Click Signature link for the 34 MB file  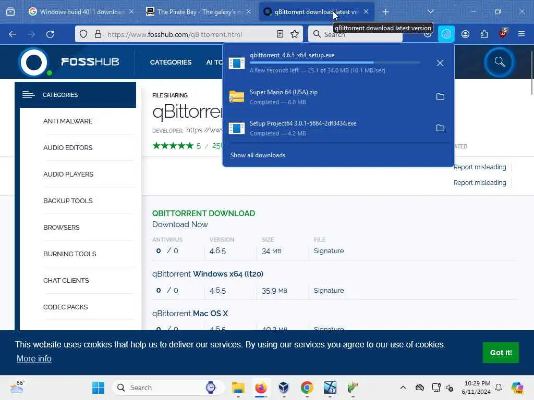[x=329, y=251]
